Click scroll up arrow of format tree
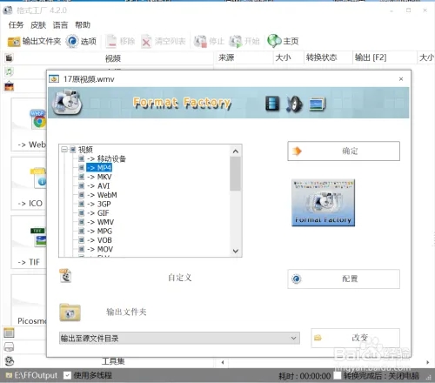435x383 pixels. (x=236, y=151)
